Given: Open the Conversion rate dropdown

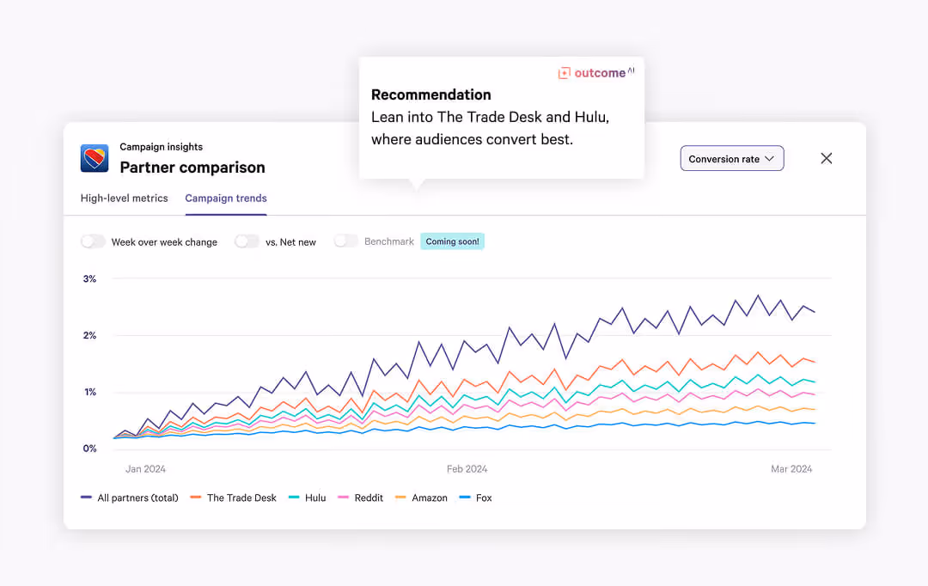Looking at the screenshot, I should [731, 158].
